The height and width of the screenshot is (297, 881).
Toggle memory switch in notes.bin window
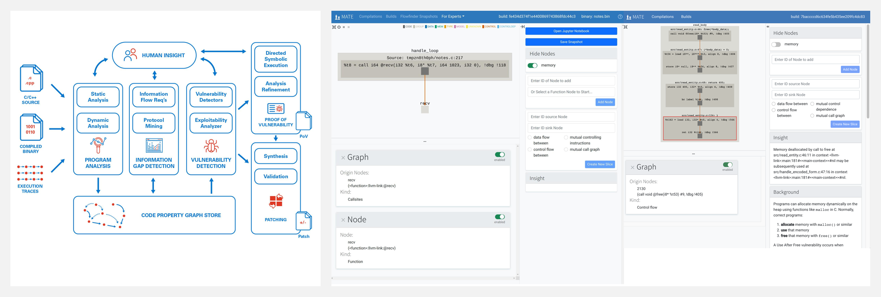[532, 65]
